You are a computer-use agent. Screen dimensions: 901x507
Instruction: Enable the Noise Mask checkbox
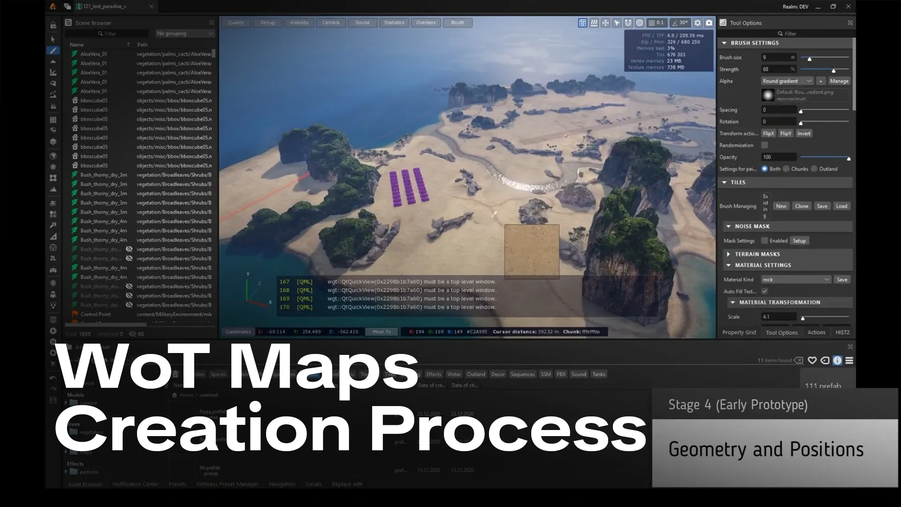click(765, 241)
